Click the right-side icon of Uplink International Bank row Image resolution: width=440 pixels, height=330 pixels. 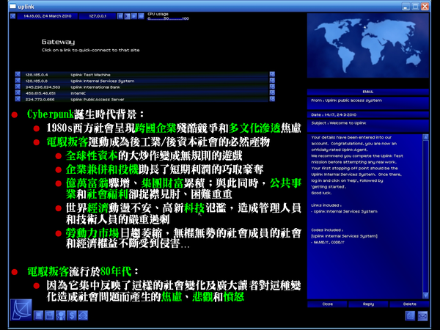(x=272, y=87)
